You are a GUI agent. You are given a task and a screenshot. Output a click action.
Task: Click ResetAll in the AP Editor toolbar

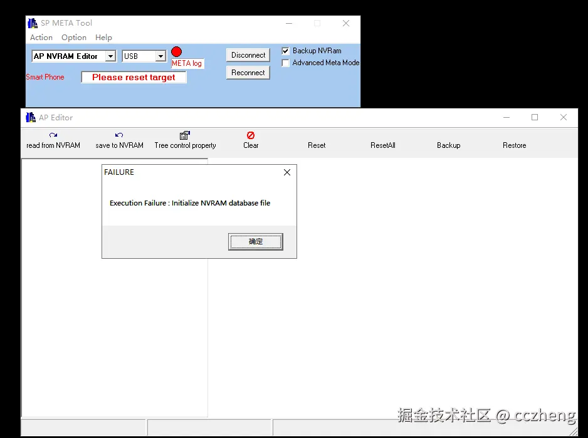coord(383,145)
